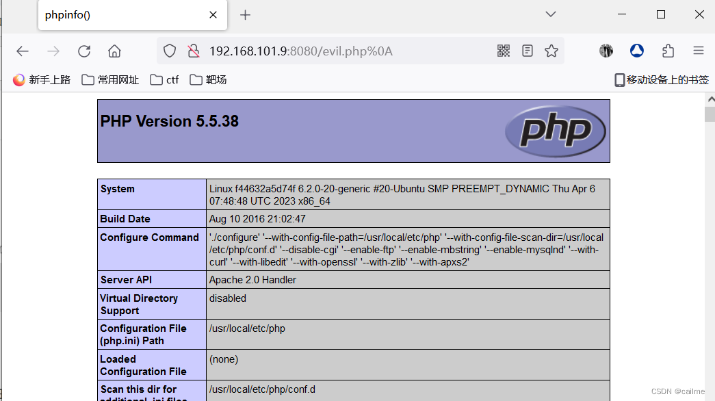The width and height of the screenshot is (715, 401).
Task: Click Configuration File (php.ini) Path label
Action: pos(143,335)
